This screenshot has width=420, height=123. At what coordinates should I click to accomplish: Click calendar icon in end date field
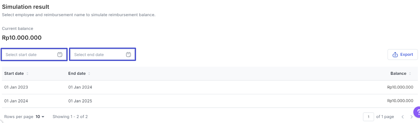(128, 54)
